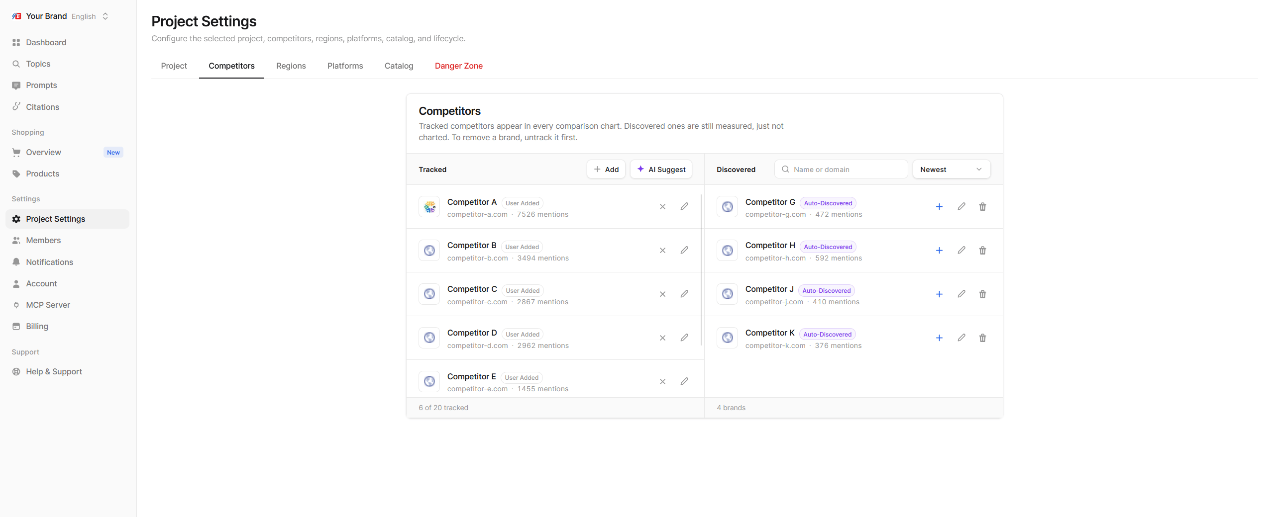The image size is (1272, 517).
Task: Open Account settings page
Action: (x=67, y=284)
